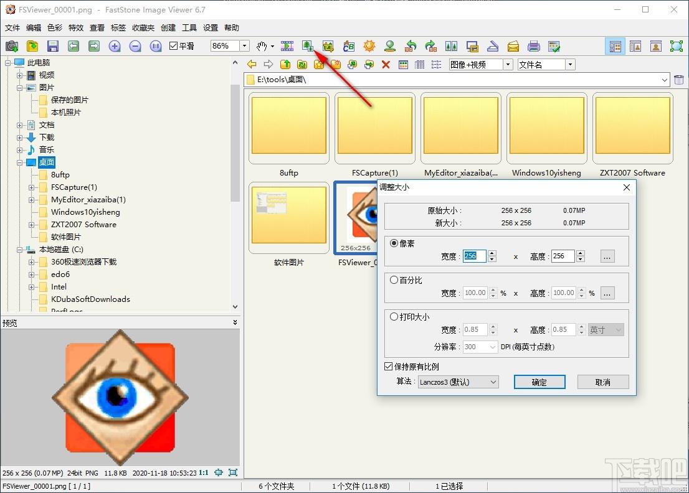Click the email envelope icon
Image resolution: width=689 pixels, height=493 pixels.
pos(513,46)
